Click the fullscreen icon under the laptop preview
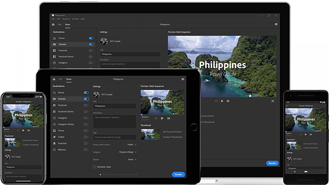 [273, 101]
